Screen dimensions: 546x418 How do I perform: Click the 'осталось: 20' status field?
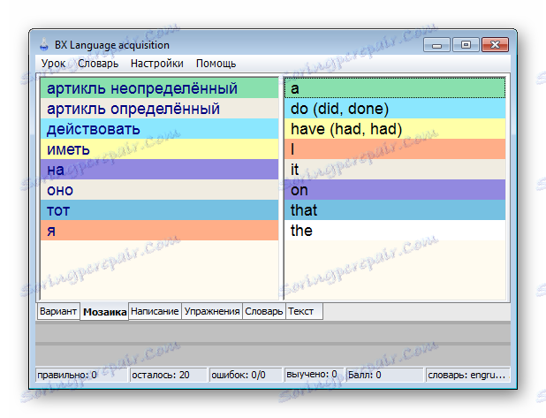tap(169, 375)
